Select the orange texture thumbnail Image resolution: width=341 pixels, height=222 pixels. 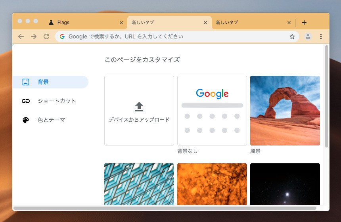[212, 184]
